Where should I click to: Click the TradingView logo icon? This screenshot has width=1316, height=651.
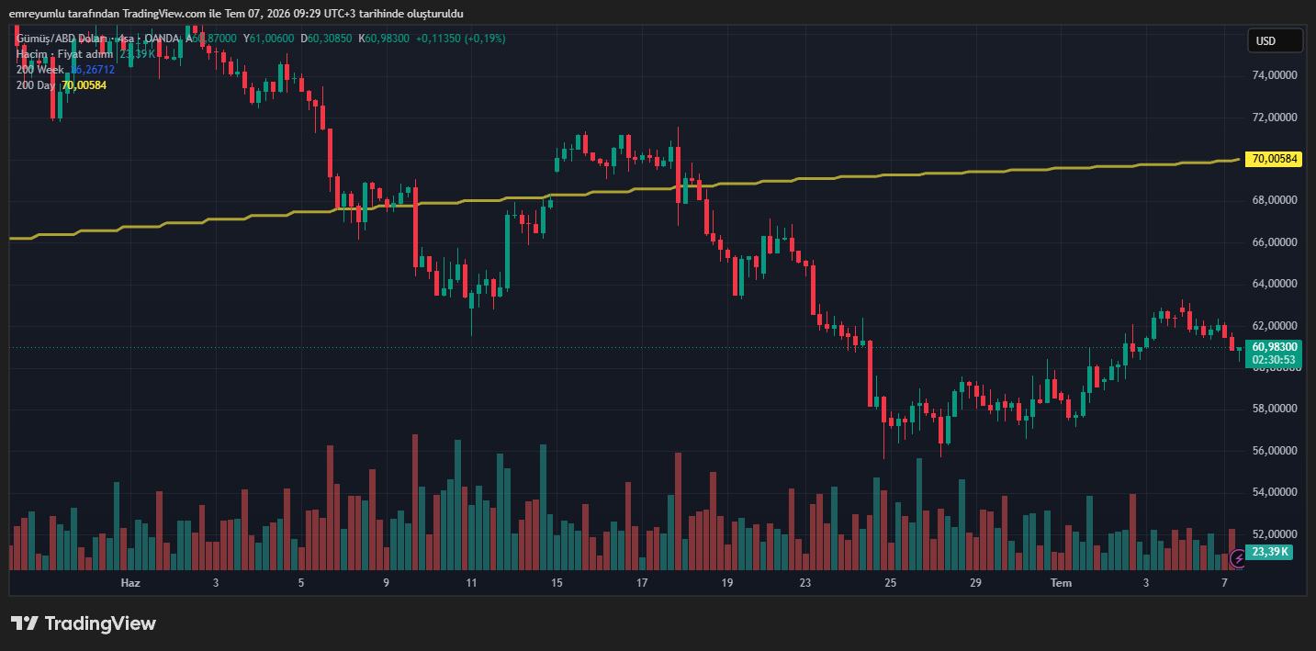coord(24,623)
